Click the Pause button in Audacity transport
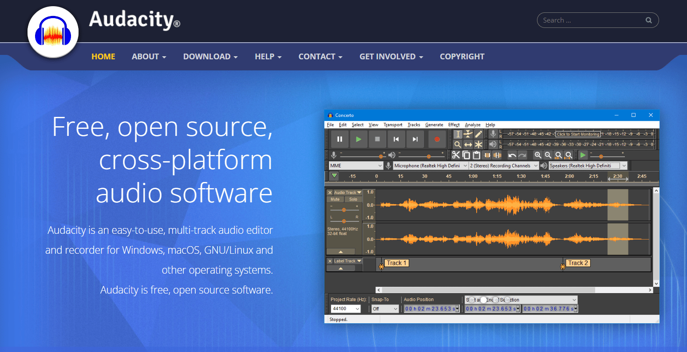This screenshot has height=352, width=687. pos(340,139)
